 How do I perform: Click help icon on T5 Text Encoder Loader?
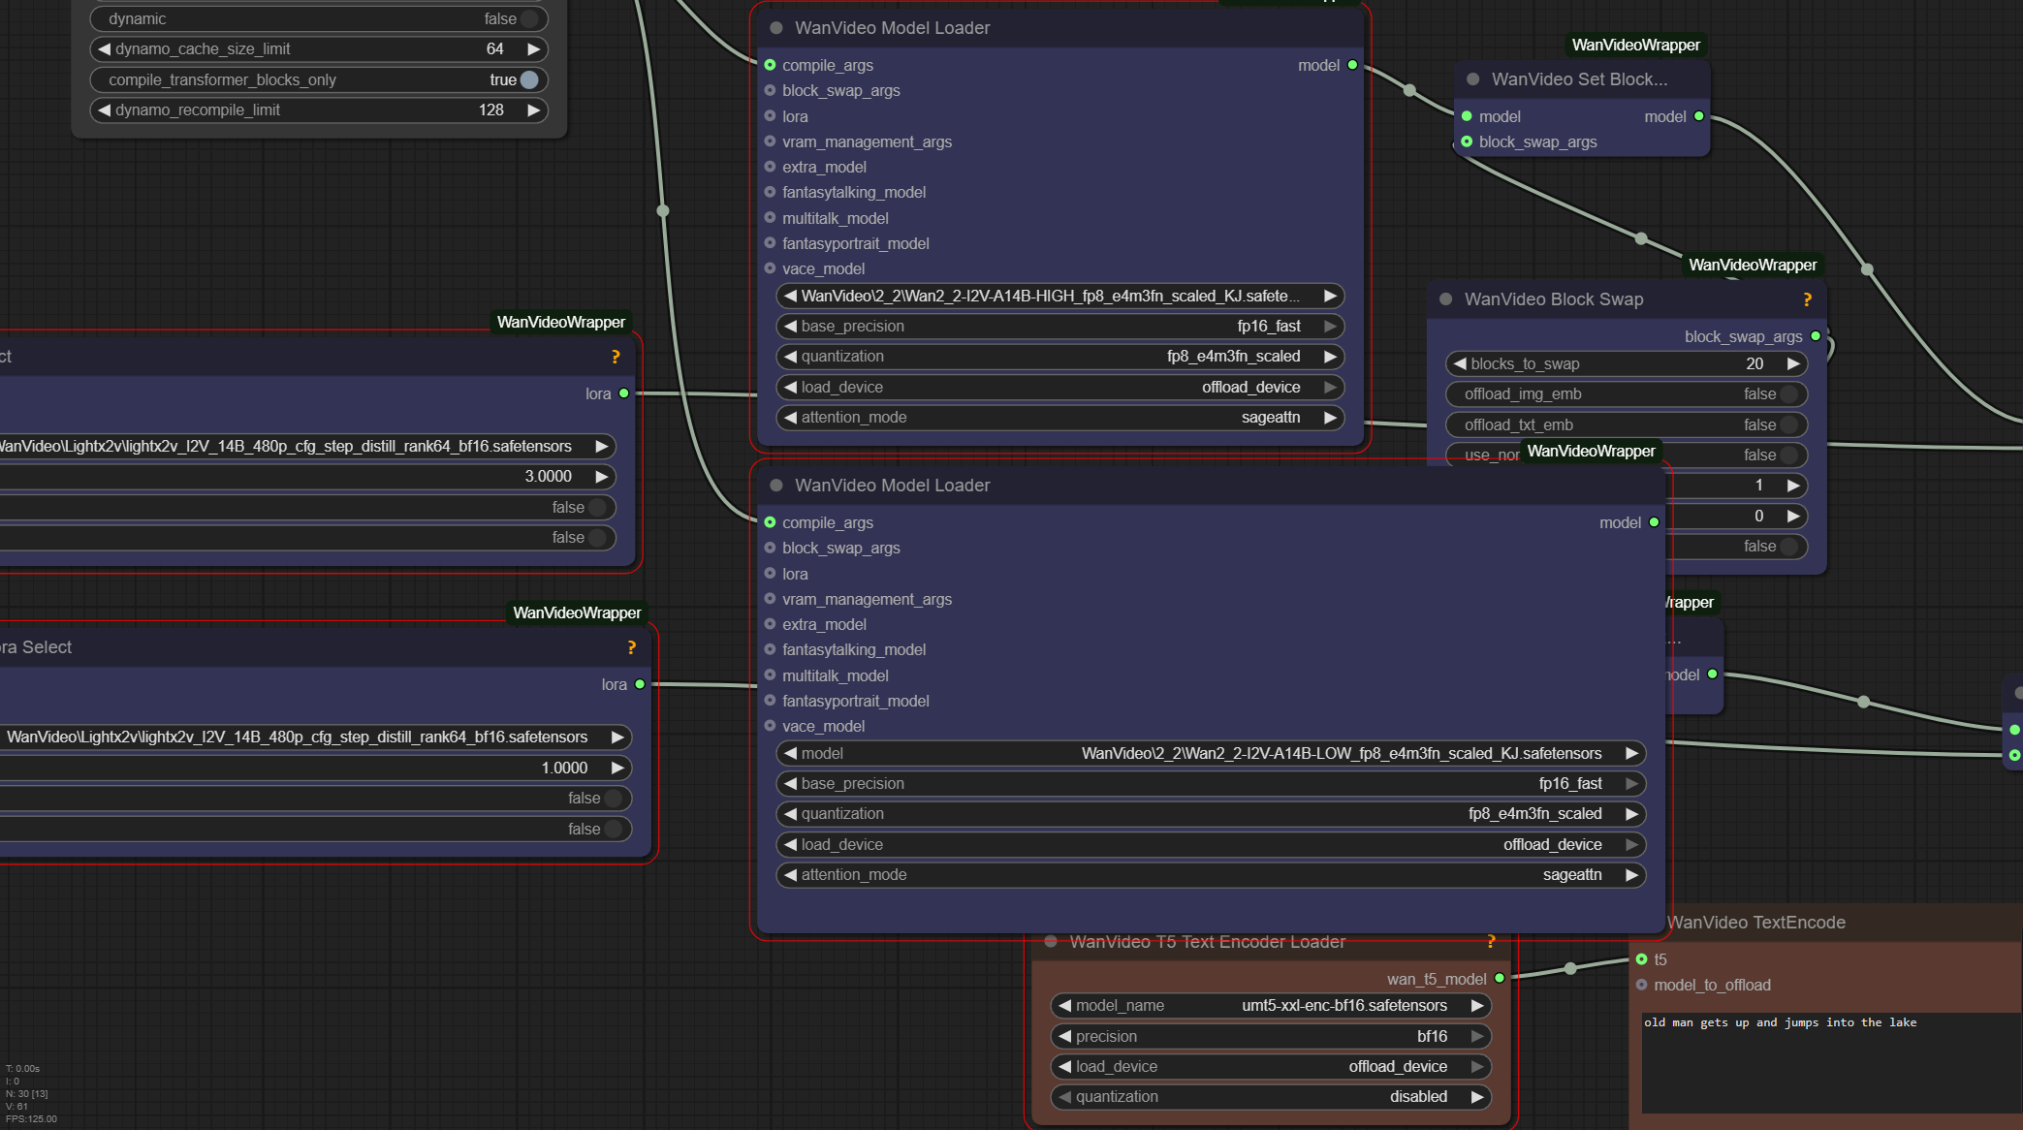pos(1491,941)
